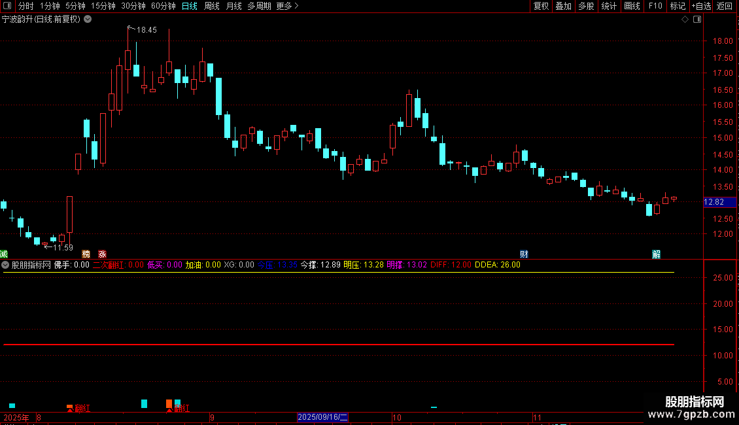Click the DDEA: 26.00 indicator value

[x=497, y=265]
